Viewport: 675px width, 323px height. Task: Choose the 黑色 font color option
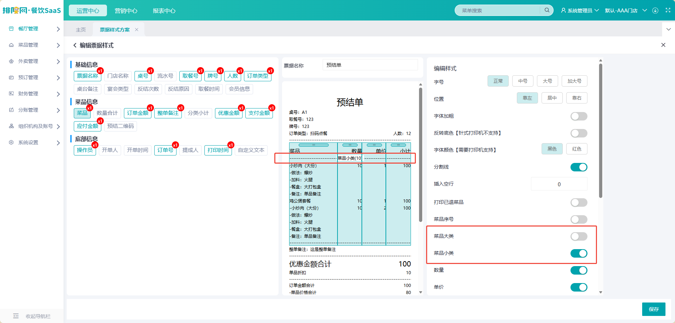[x=552, y=149]
